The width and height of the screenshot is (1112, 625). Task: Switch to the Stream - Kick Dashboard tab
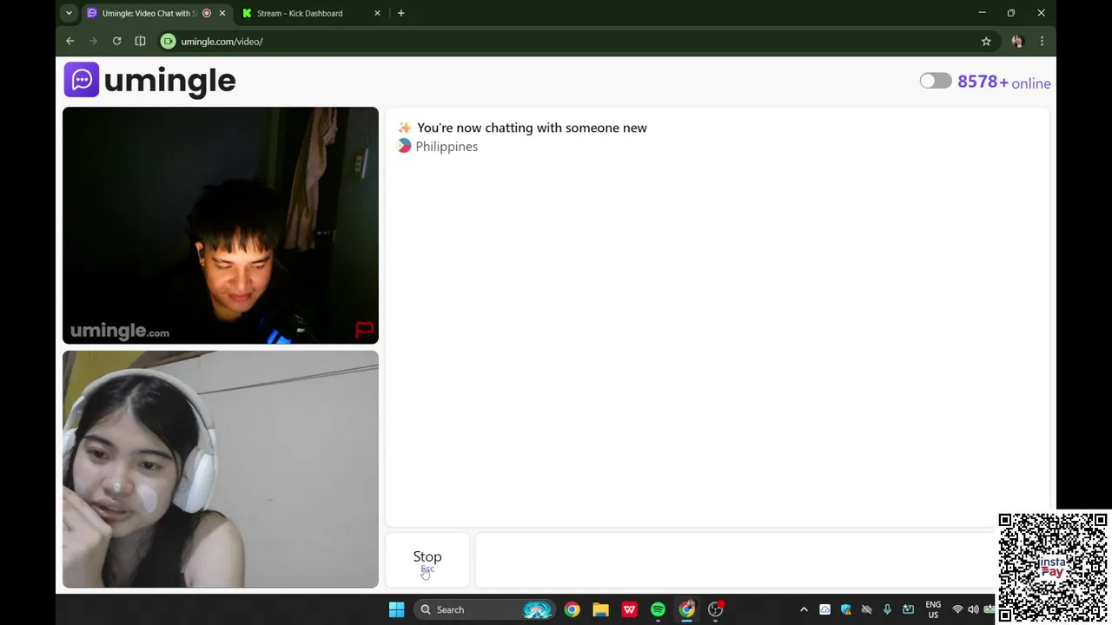coord(300,13)
